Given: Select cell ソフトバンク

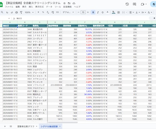Looking at the screenshot, I should 40,85.
